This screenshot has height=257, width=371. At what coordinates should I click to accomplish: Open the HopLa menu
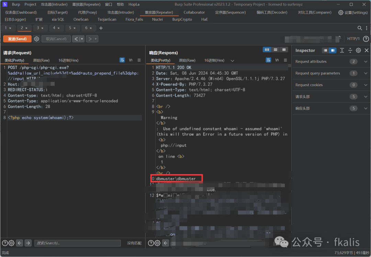coord(134,4)
